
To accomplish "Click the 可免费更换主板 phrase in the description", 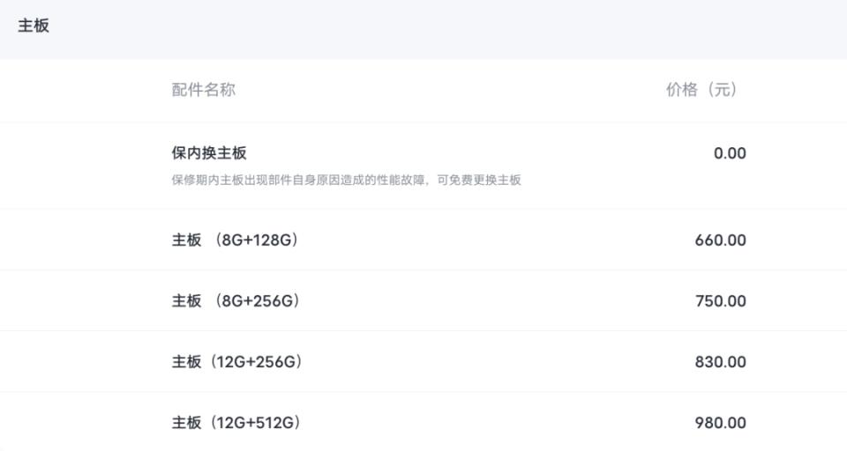I will 479,181.
